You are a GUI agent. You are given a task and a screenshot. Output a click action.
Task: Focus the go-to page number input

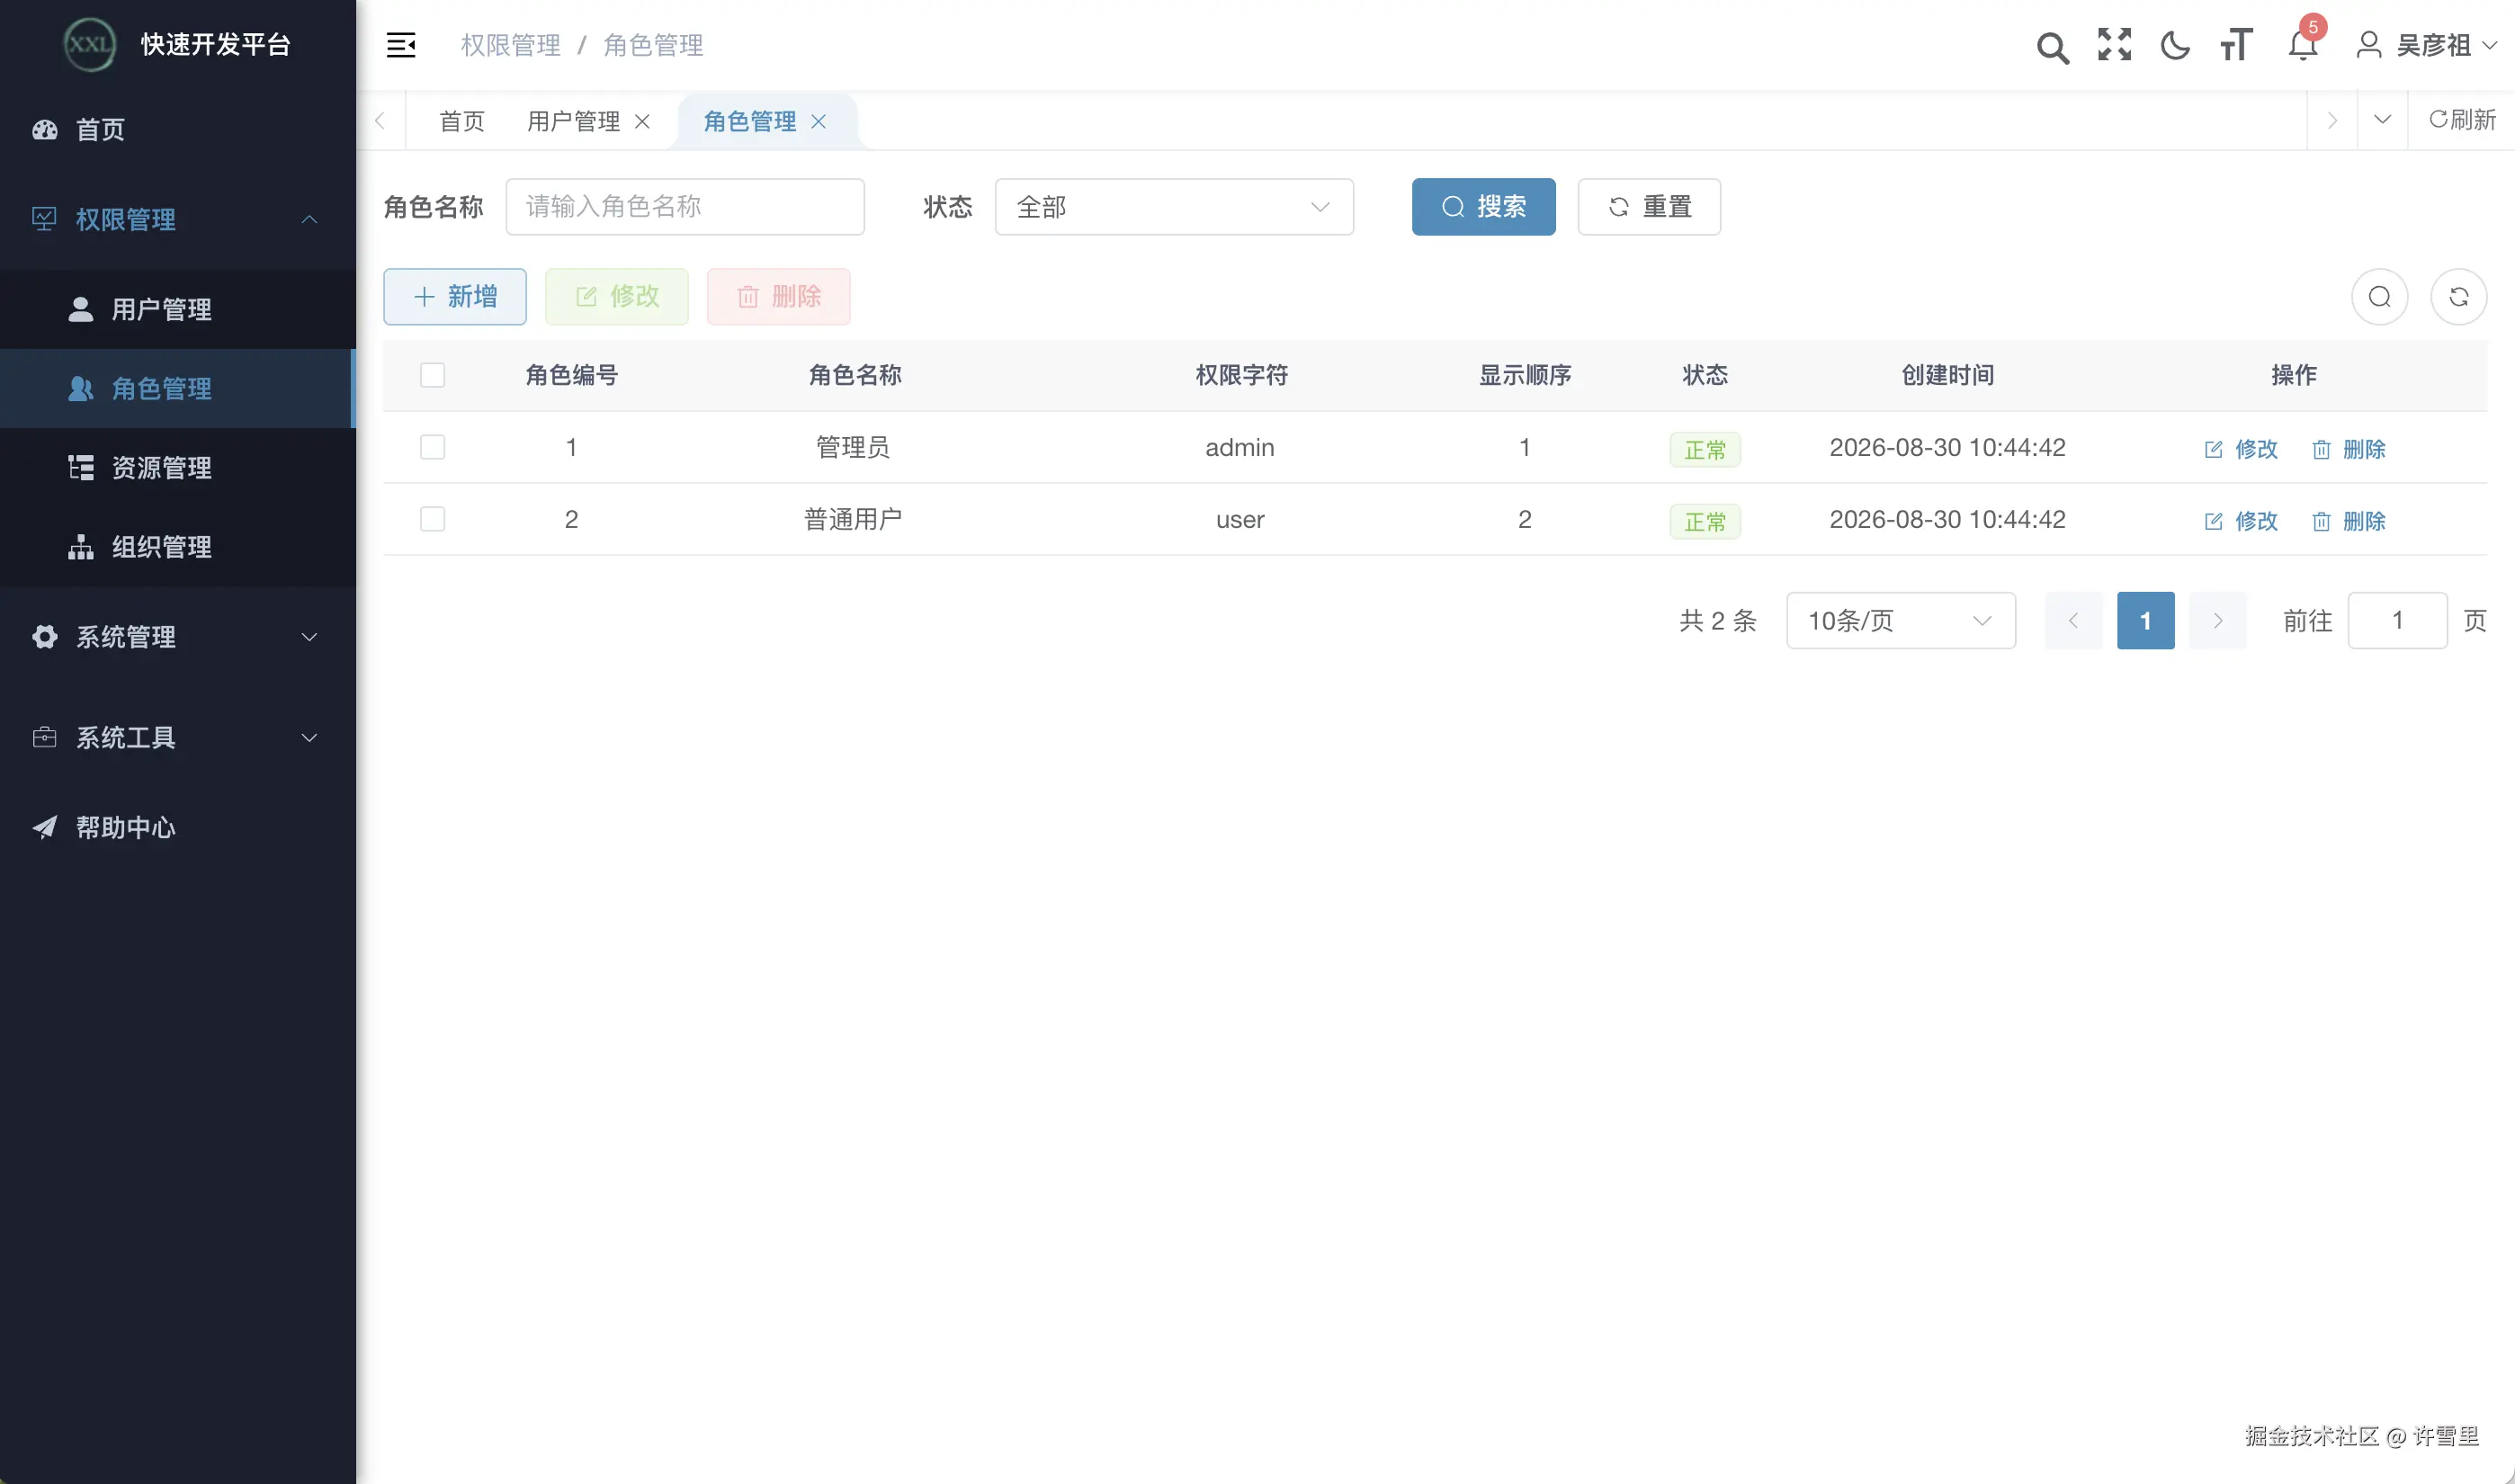2397,620
